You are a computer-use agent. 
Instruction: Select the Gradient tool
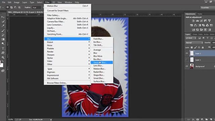pos(3,39)
